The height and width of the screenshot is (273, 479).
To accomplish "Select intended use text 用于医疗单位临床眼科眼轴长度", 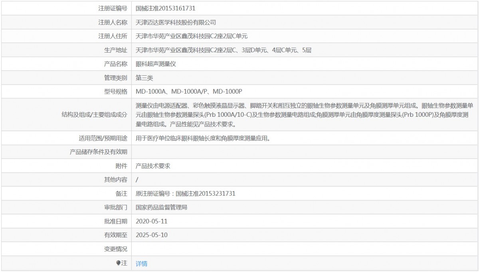I will pyautogui.click(x=204, y=138).
